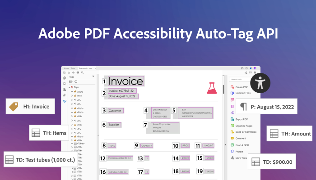Click the Organize Pages tool icon
This screenshot has width=316, height=180.
coord(232,126)
